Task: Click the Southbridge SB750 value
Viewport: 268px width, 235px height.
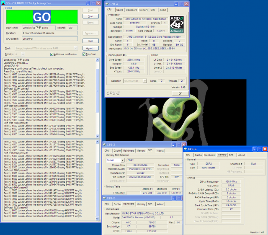Action: tap(152, 227)
